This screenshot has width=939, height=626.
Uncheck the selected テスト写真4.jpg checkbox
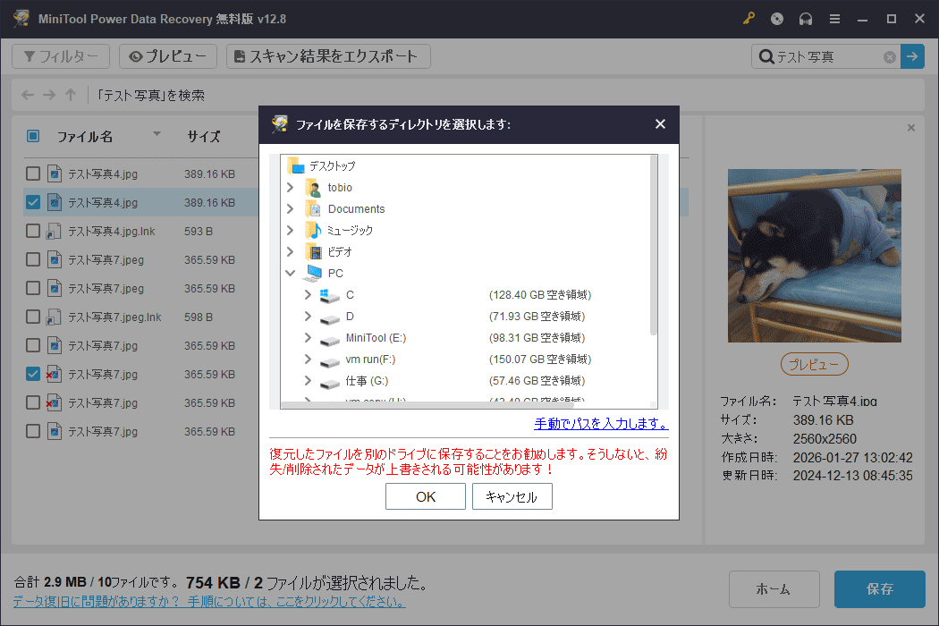pyautogui.click(x=32, y=201)
